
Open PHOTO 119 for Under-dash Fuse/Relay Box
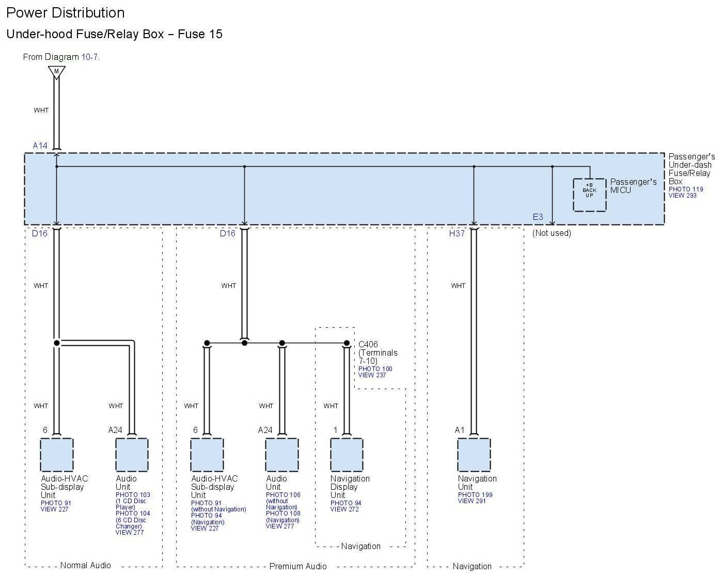(x=686, y=189)
